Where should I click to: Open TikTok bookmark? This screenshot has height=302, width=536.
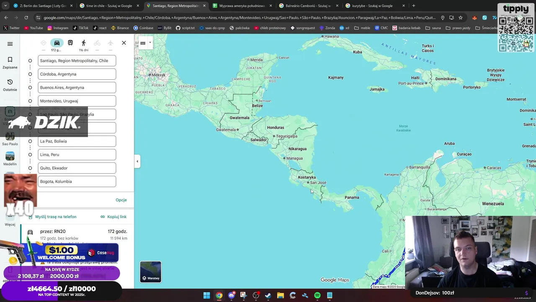click(x=81, y=28)
